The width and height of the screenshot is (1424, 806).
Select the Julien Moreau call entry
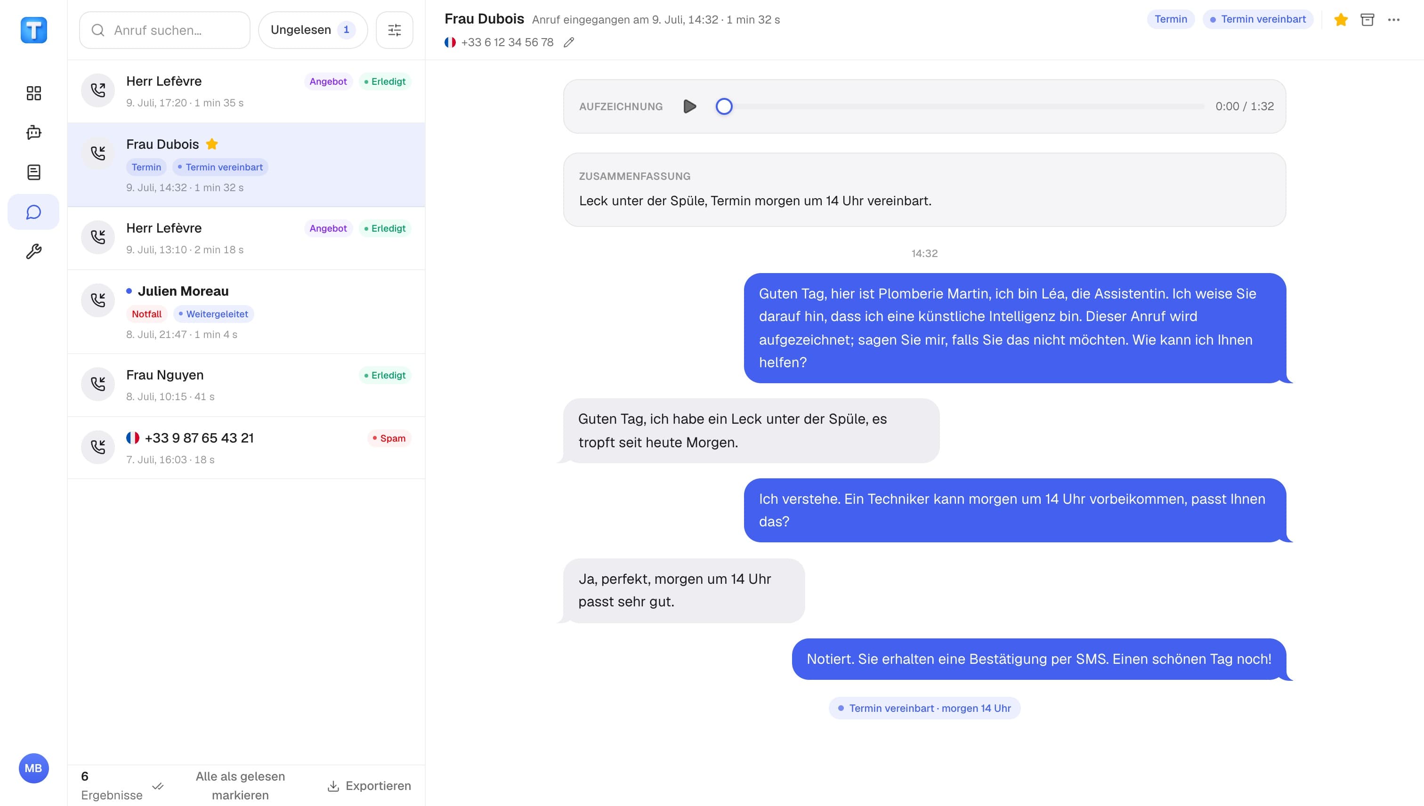coord(246,312)
